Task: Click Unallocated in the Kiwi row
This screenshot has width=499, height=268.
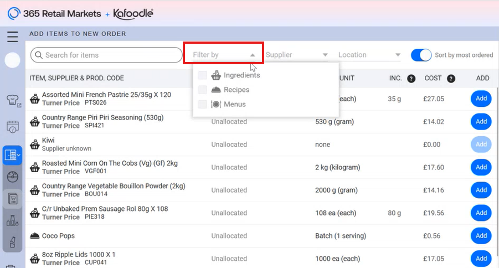Action: pos(229,145)
